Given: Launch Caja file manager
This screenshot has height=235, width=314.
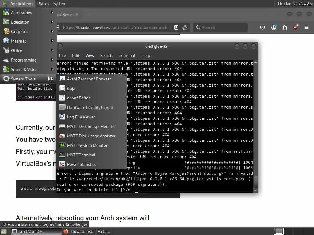Looking at the screenshot, I should (91, 88).
